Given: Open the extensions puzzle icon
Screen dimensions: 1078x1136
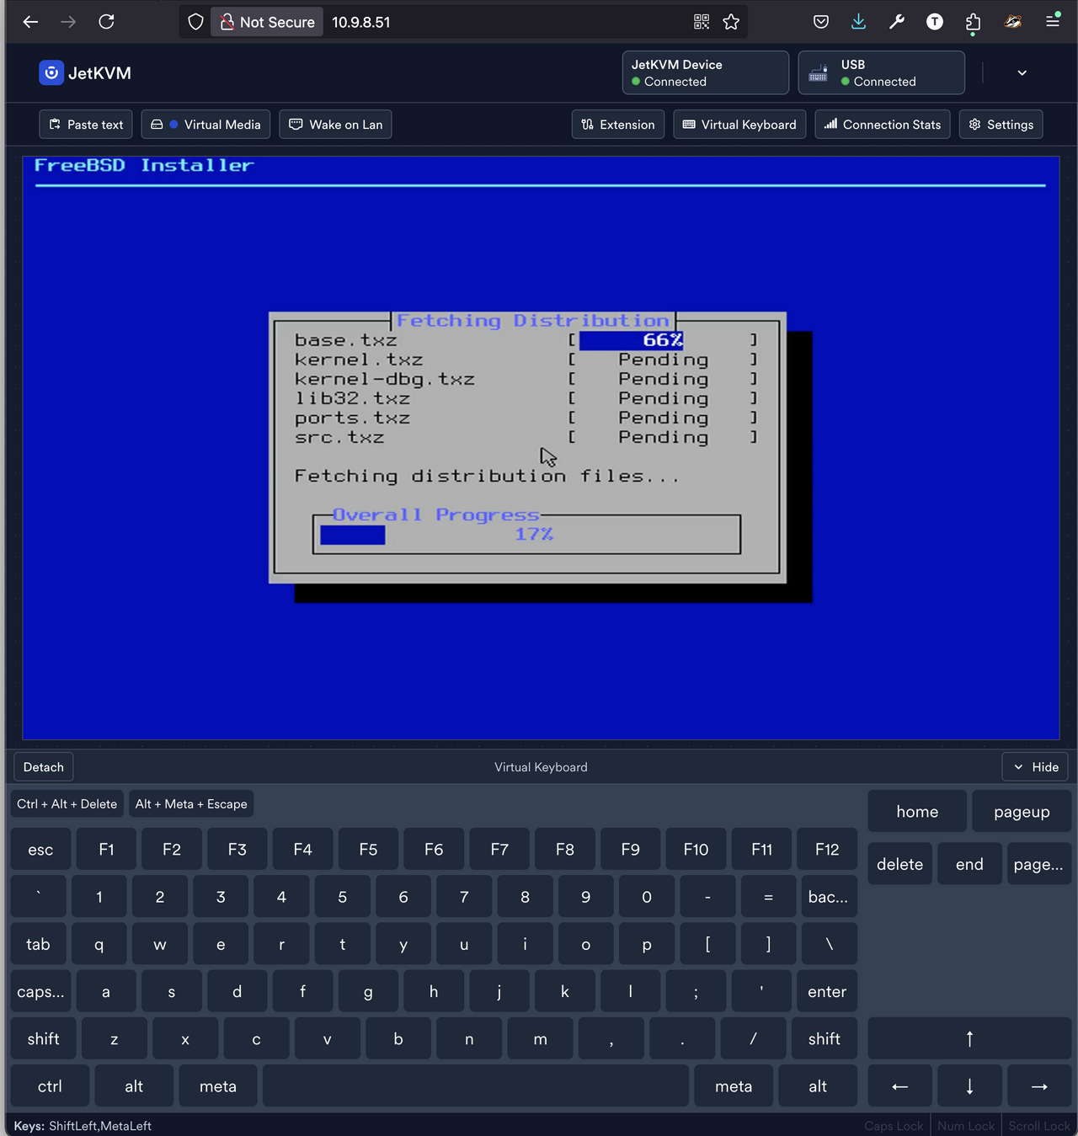Looking at the screenshot, I should 973,23.
